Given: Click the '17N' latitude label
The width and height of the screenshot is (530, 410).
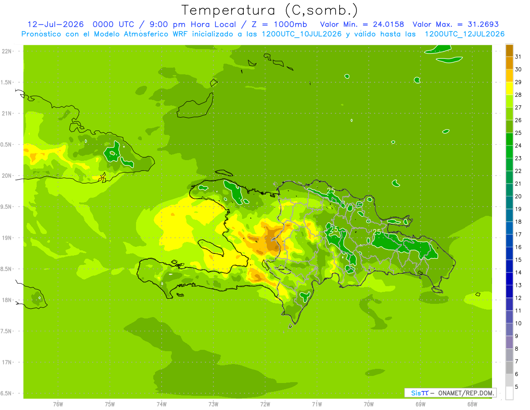Looking at the screenshot, I should point(7,363).
